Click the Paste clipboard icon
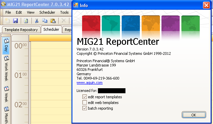The image size is (213, 124). pos(53,21)
